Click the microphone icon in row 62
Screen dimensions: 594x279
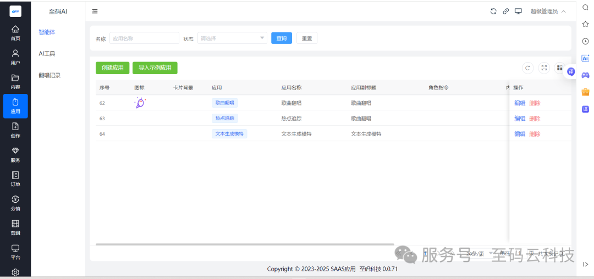(140, 103)
